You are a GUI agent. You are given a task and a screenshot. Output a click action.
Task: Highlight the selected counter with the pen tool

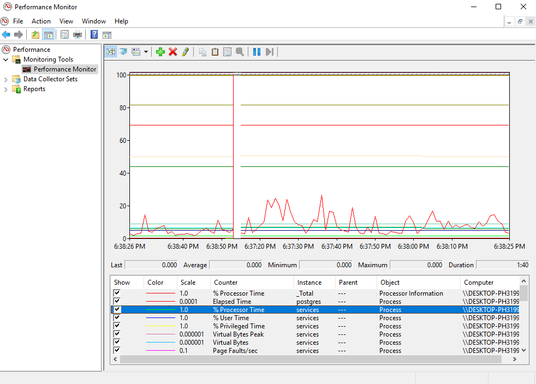(x=185, y=51)
